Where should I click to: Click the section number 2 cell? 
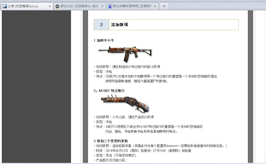click(x=101, y=25)
